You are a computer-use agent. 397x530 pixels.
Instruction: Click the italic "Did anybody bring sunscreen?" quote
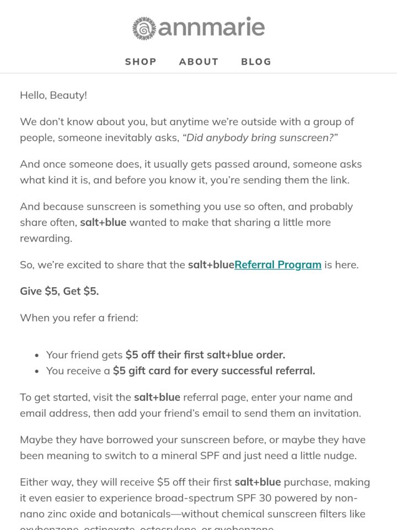[260, 138]
